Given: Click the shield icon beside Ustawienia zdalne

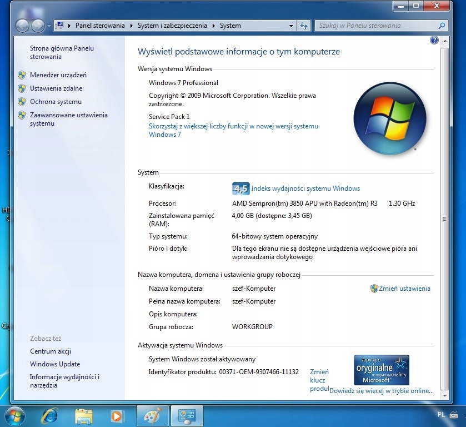Looking at the screenshot, I should click(22, 88).
